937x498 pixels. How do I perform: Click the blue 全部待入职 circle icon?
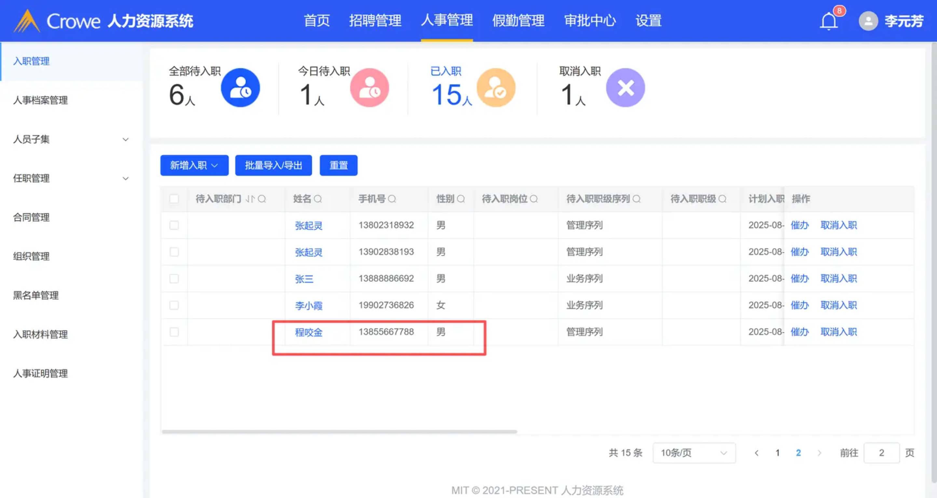[x=240, y=88]
